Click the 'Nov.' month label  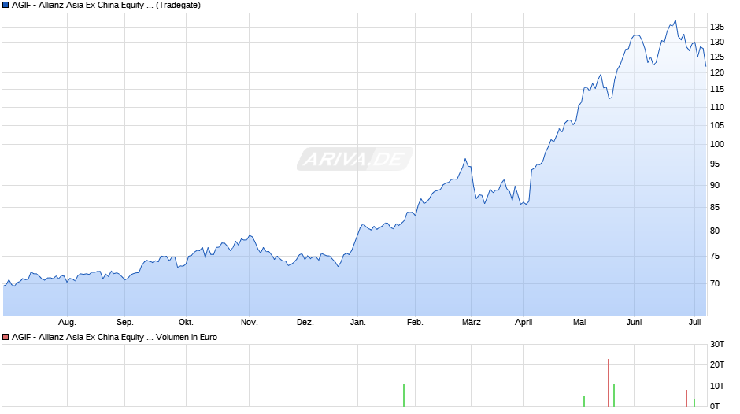click(250, 323)
